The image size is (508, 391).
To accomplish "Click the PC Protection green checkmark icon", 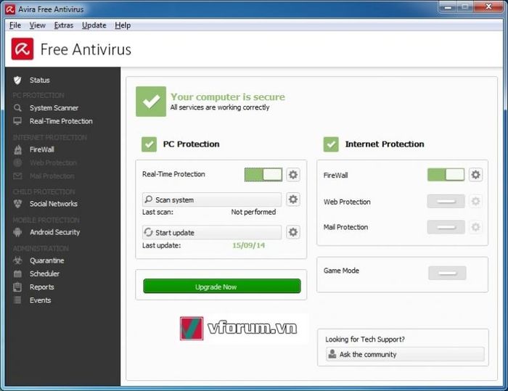I will pos(149,144).
